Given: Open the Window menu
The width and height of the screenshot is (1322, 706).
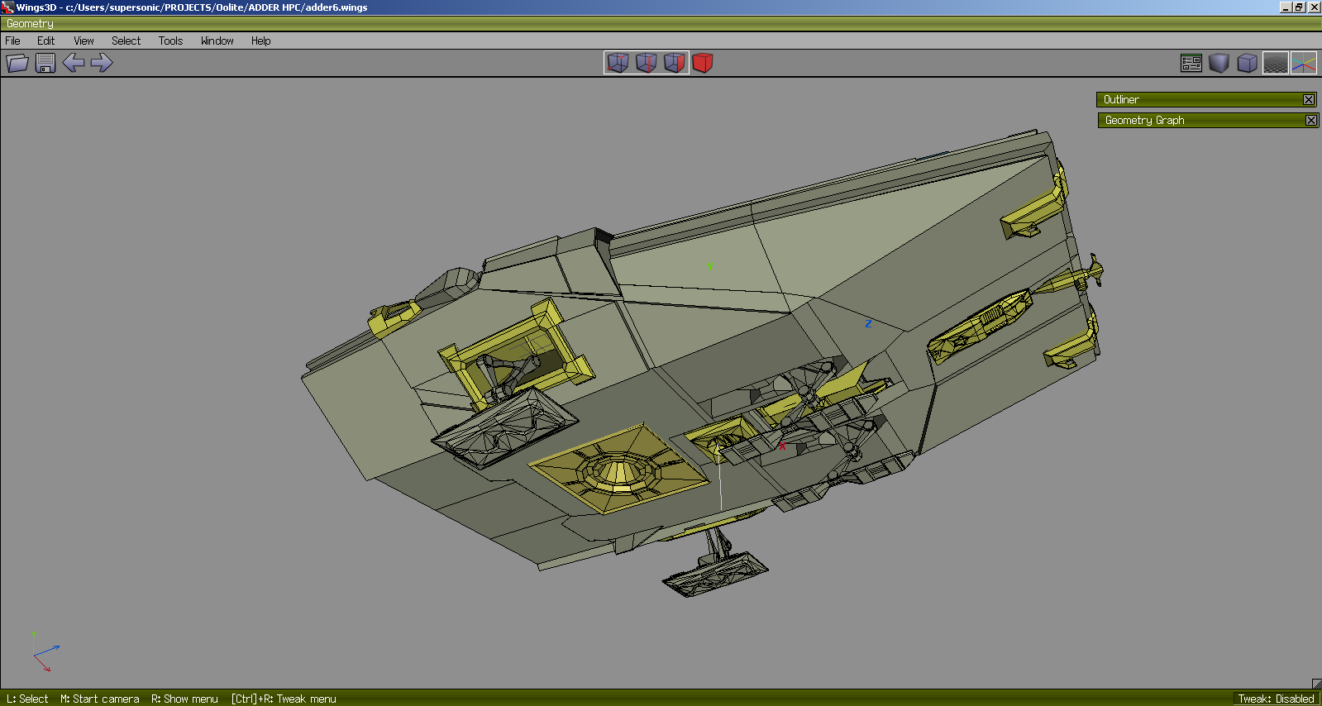Looking at the screenshot, I should point(217,41).
